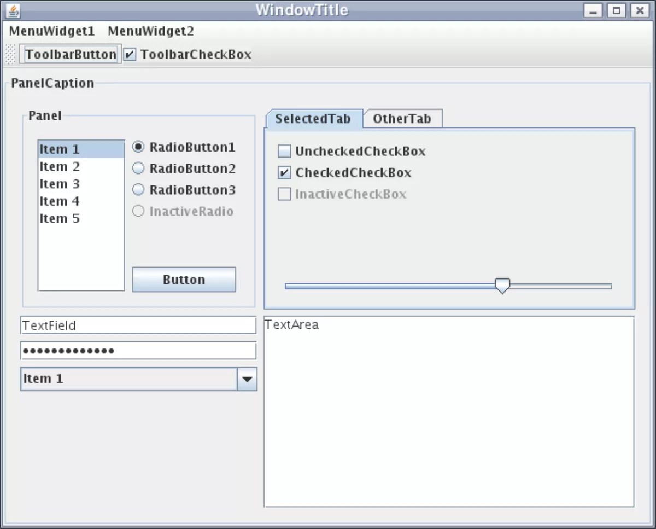Select the SelectedTab tab
The width and height of the screenshot is (656, 529).
313,119
